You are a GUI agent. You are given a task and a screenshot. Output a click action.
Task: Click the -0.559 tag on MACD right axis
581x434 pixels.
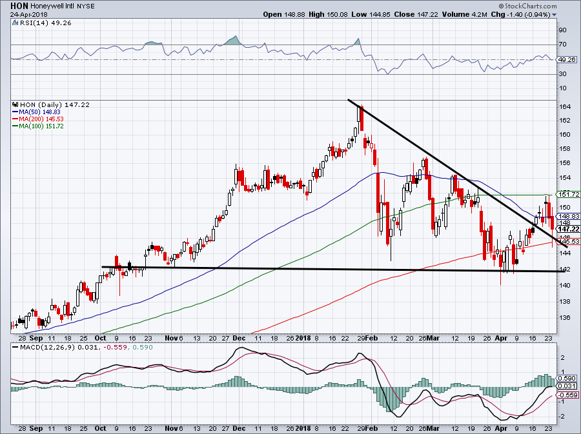(x=568, y=395)
